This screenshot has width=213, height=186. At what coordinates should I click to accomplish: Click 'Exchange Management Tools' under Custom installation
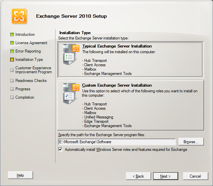pos(108,126)
